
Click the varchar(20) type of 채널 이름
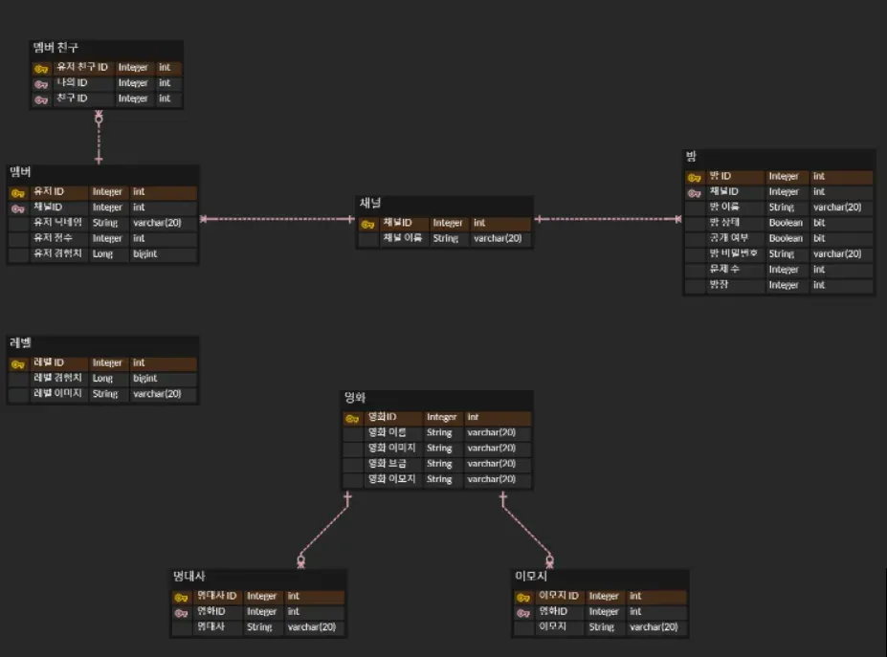[498, 238]
